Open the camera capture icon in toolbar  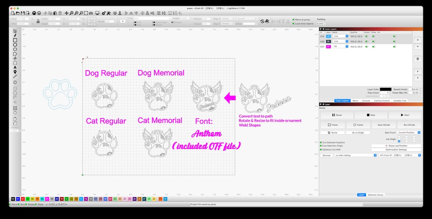(91, 13)
